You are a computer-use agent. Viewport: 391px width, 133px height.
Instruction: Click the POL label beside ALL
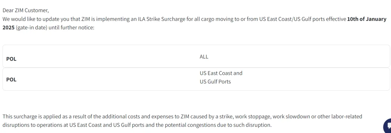pyautogui.click(x=11, y=59)
